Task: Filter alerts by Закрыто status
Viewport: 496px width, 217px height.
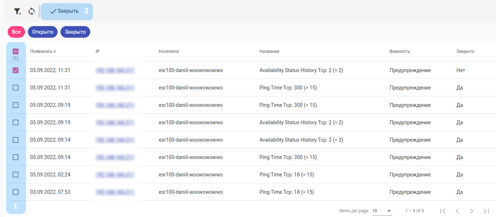Action: point(75,32)
